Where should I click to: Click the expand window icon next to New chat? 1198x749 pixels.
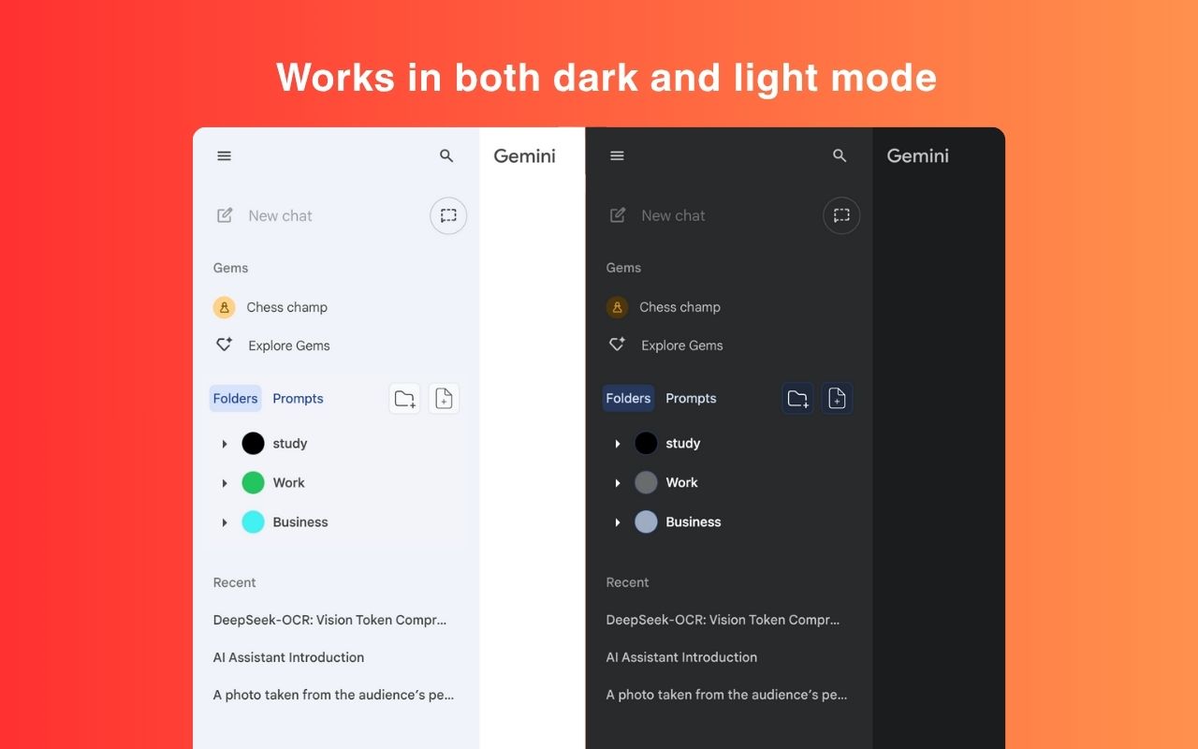pyautogui.click(x=448, y=215)
